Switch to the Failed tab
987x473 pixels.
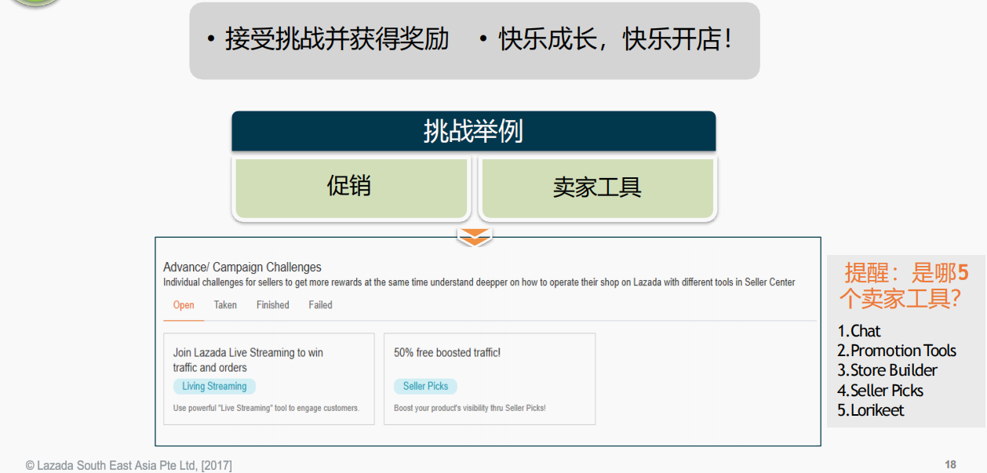click(320, 305)
